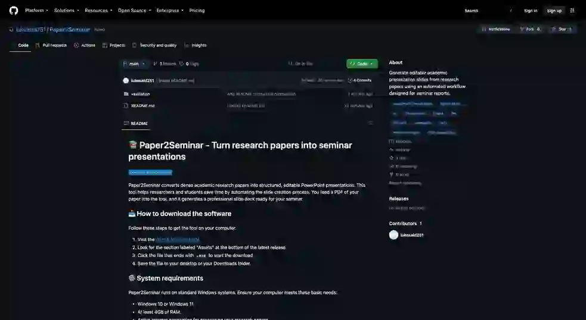Click the blue download badge under title
This screenshot has height=320, width=586.
coord(150,172)
